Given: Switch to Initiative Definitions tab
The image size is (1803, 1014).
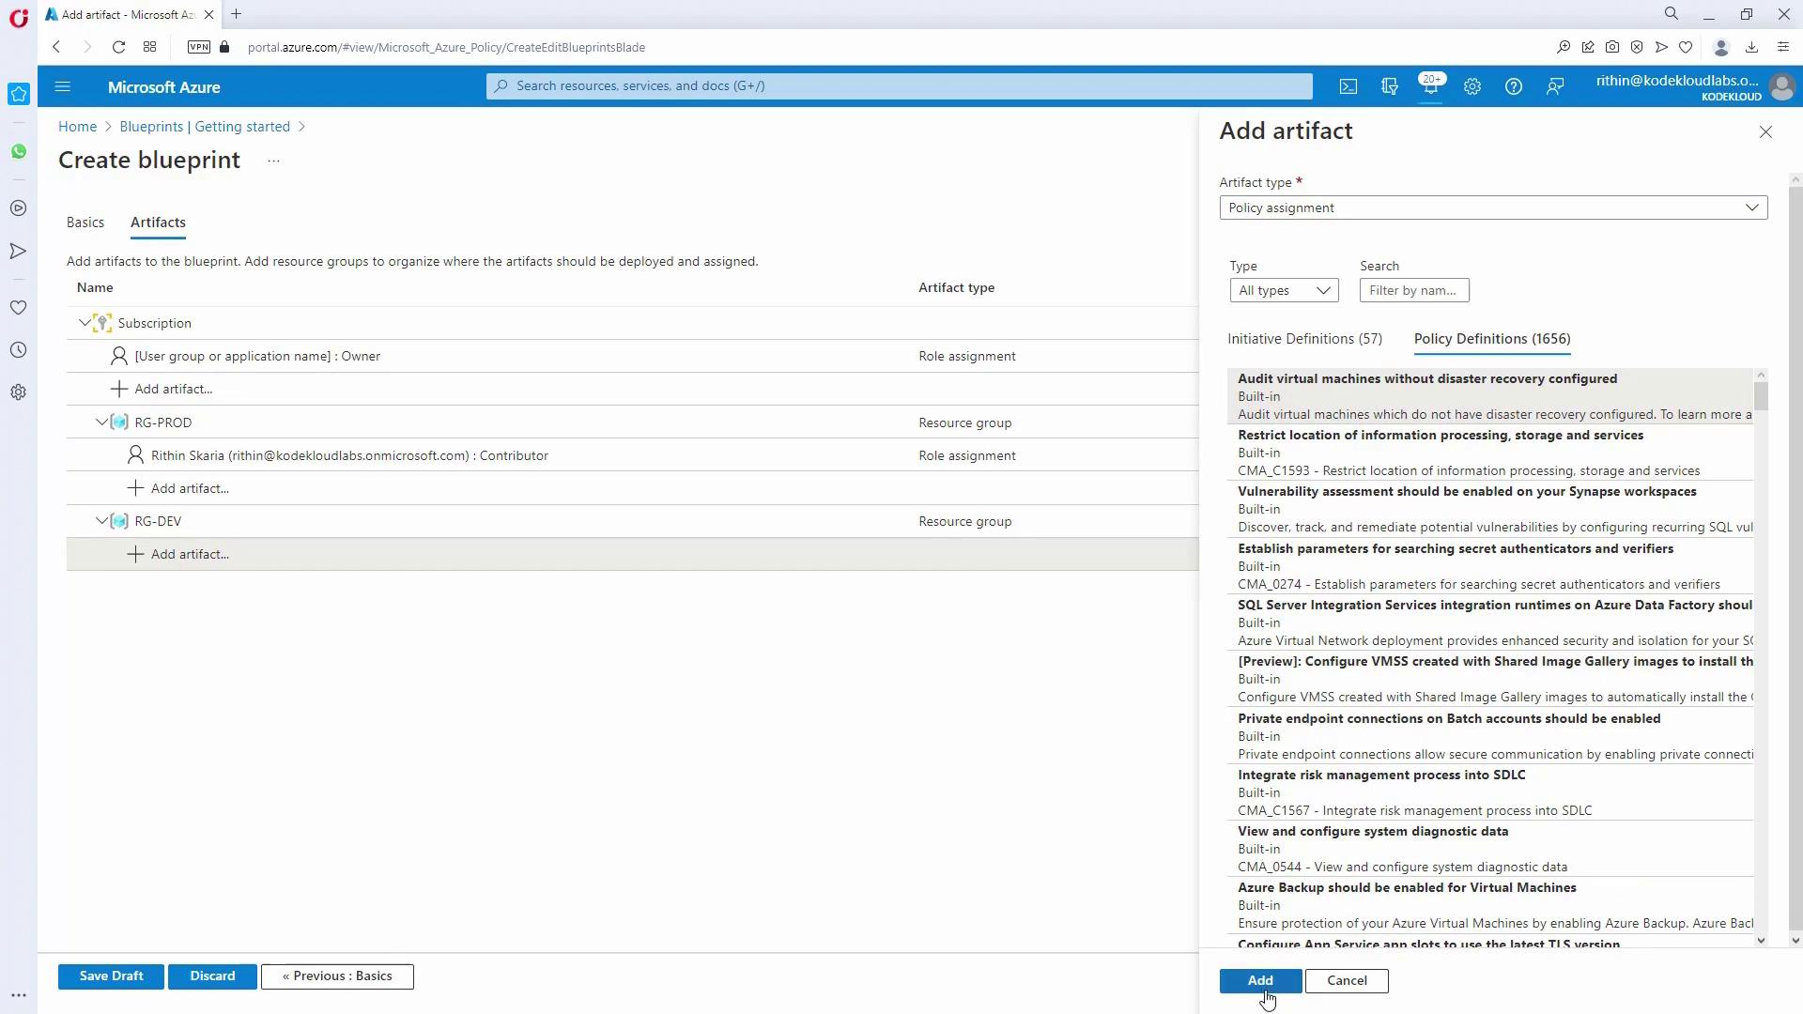Looking at the screenshot, I should pos(1304,339).
